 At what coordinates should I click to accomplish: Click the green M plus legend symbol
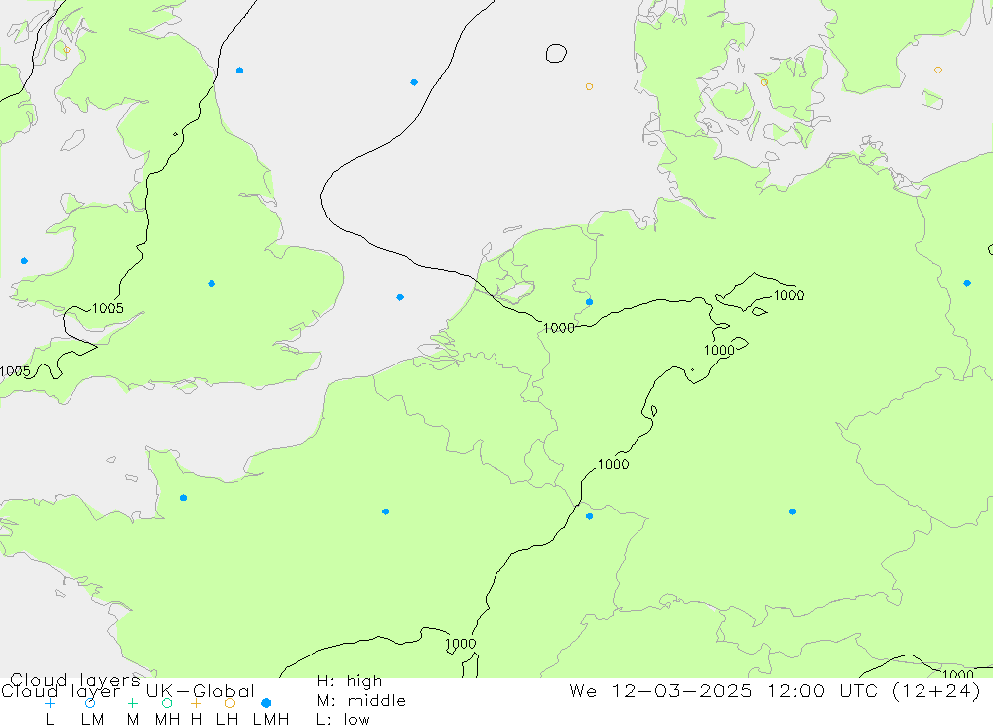pos(132,703)
